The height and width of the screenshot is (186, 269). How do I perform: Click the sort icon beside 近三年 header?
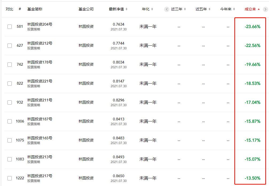[185, 9]
